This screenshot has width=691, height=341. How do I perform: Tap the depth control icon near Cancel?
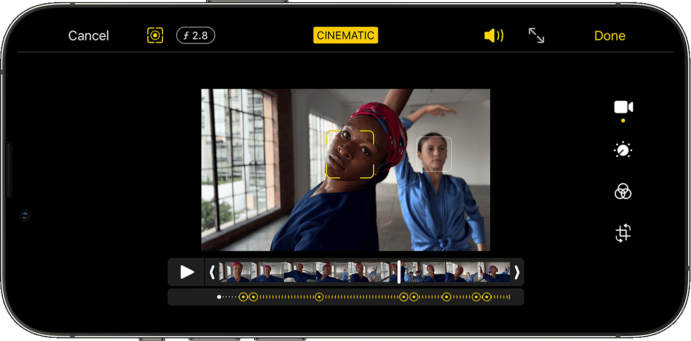click(154, 35)
